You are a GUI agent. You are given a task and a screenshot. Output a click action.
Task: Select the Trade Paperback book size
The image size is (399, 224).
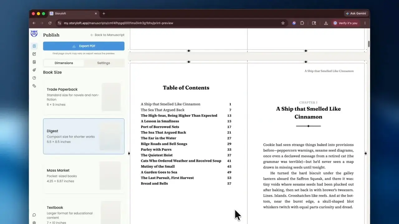(84, 97)
